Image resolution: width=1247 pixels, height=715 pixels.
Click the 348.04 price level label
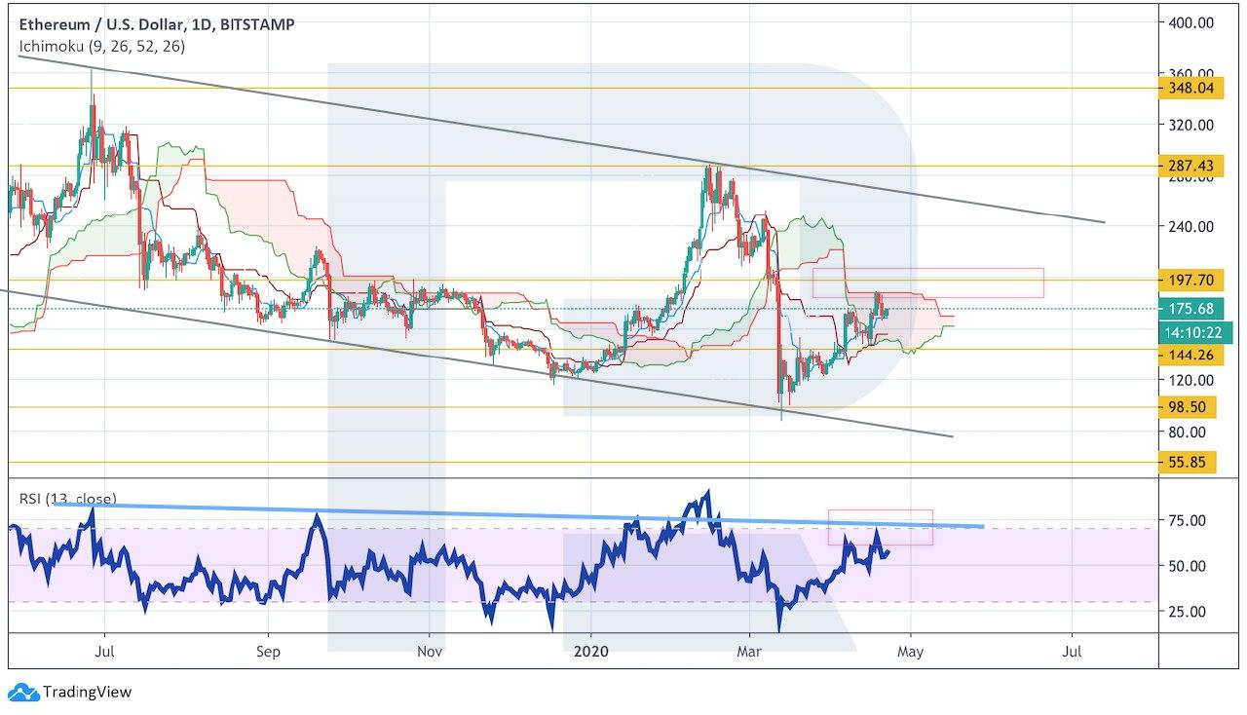coord(1191,90)
